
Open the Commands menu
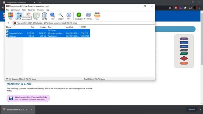click(16, 10)
